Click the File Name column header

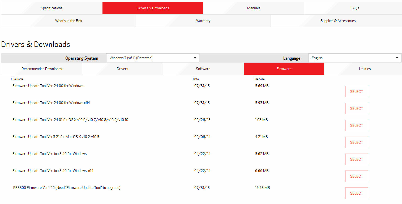(17, 79)
